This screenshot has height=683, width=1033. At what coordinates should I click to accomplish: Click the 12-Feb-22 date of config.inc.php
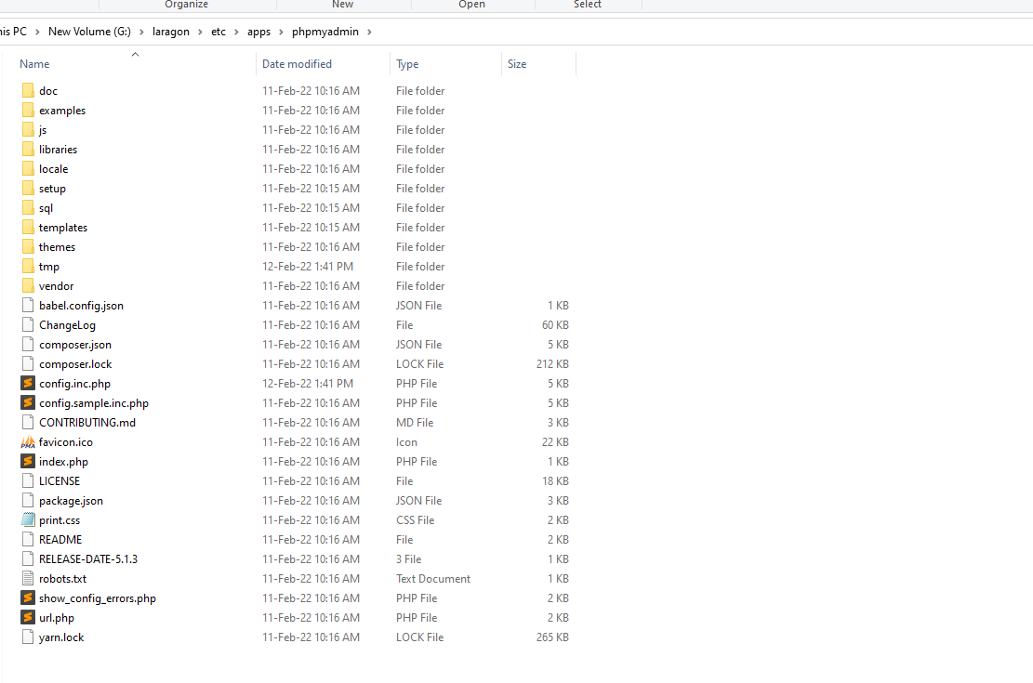point(308,384)
